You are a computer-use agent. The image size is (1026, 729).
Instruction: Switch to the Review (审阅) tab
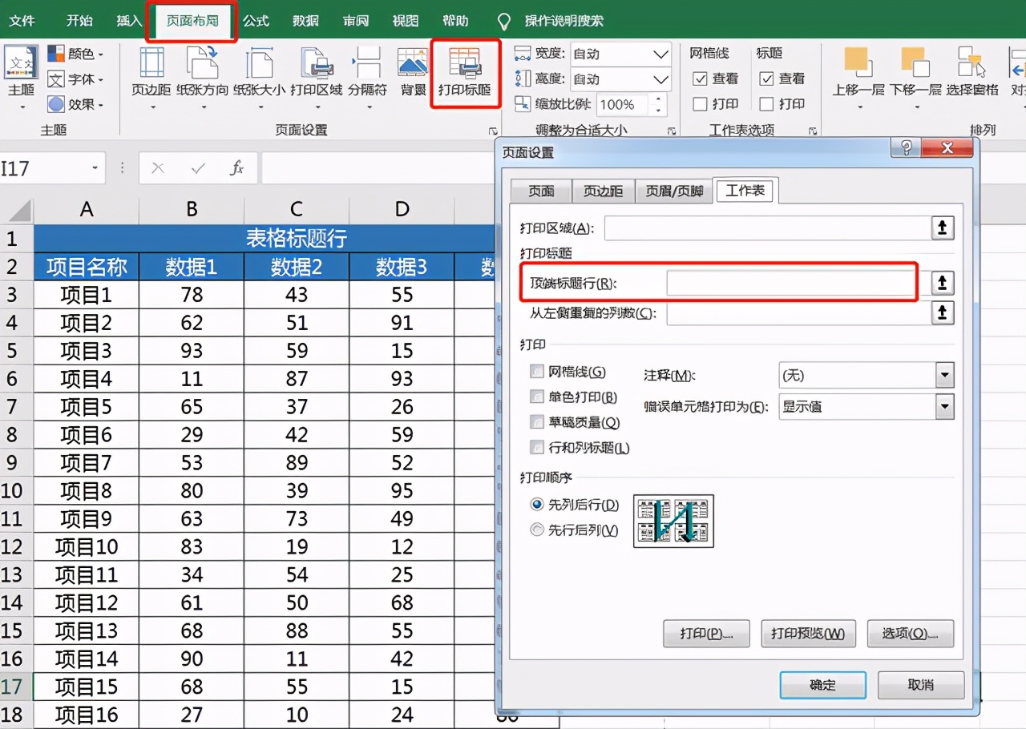tap(355, 21)
